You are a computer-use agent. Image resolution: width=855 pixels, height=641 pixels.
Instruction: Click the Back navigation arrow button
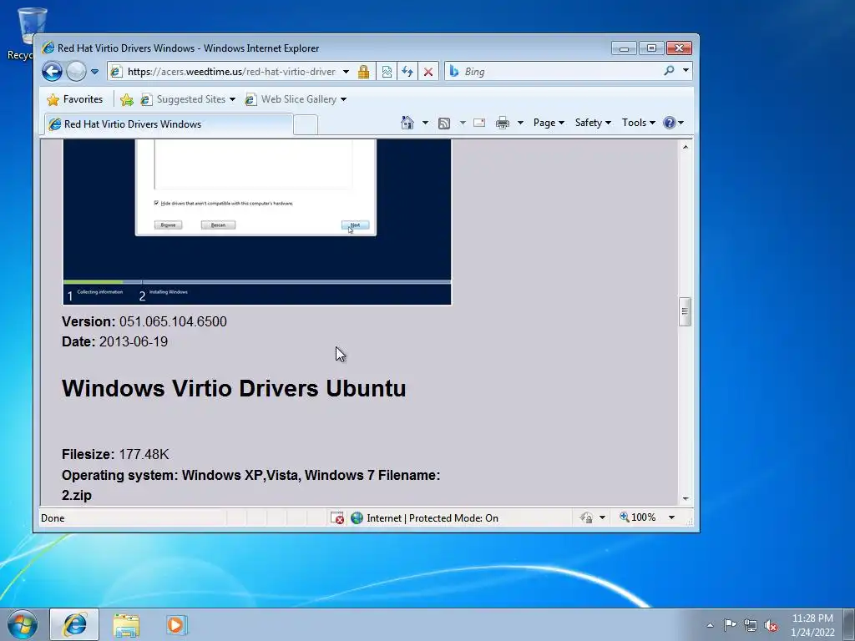52,72
